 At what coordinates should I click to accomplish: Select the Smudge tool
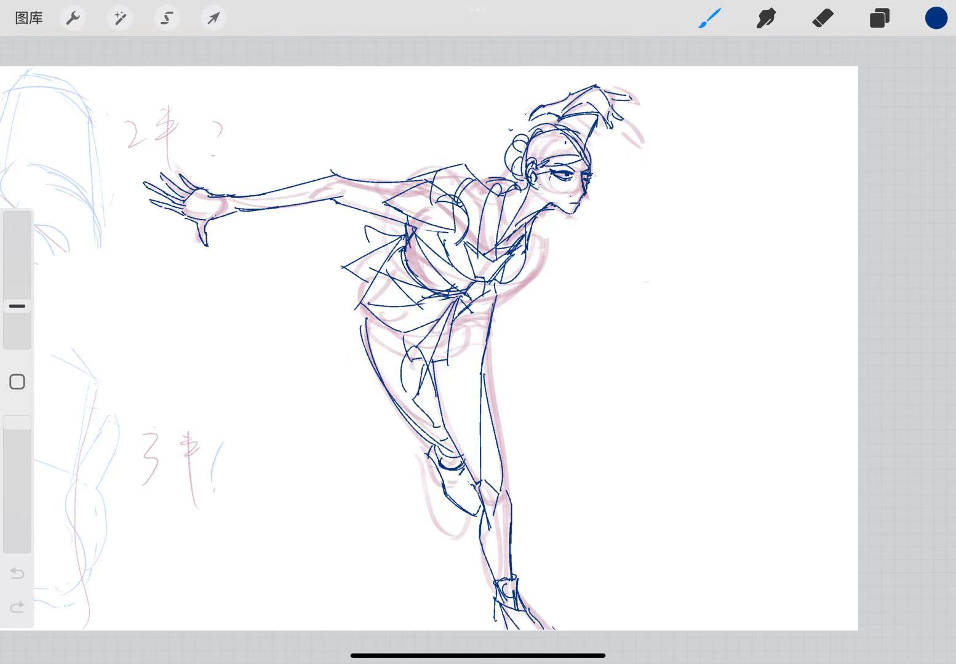tap(766, 18)
